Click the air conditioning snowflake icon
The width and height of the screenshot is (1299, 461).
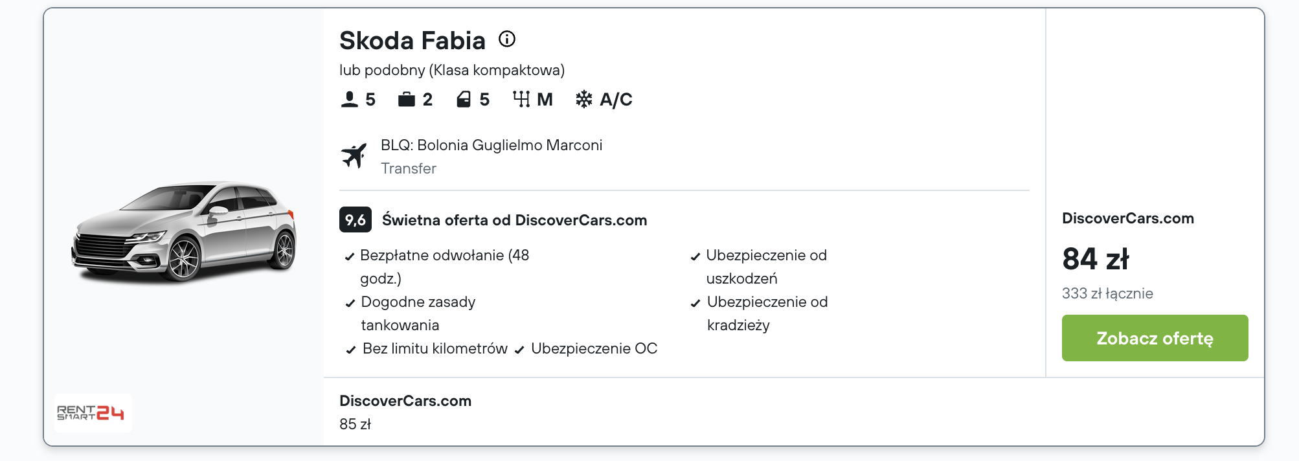point(584,99)
